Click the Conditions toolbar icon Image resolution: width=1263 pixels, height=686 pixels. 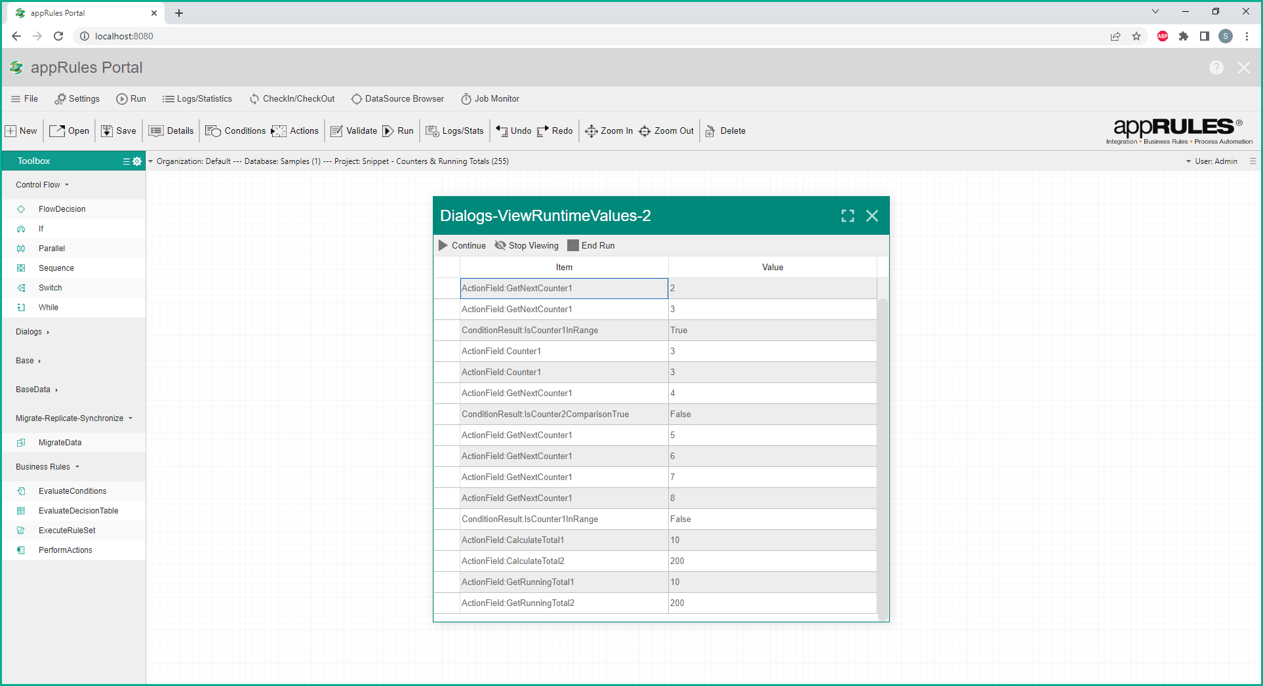(213, 131)
